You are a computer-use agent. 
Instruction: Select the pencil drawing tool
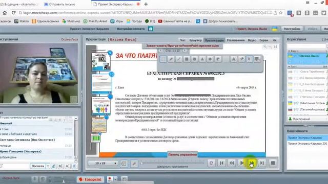click(x=171, y=59)
